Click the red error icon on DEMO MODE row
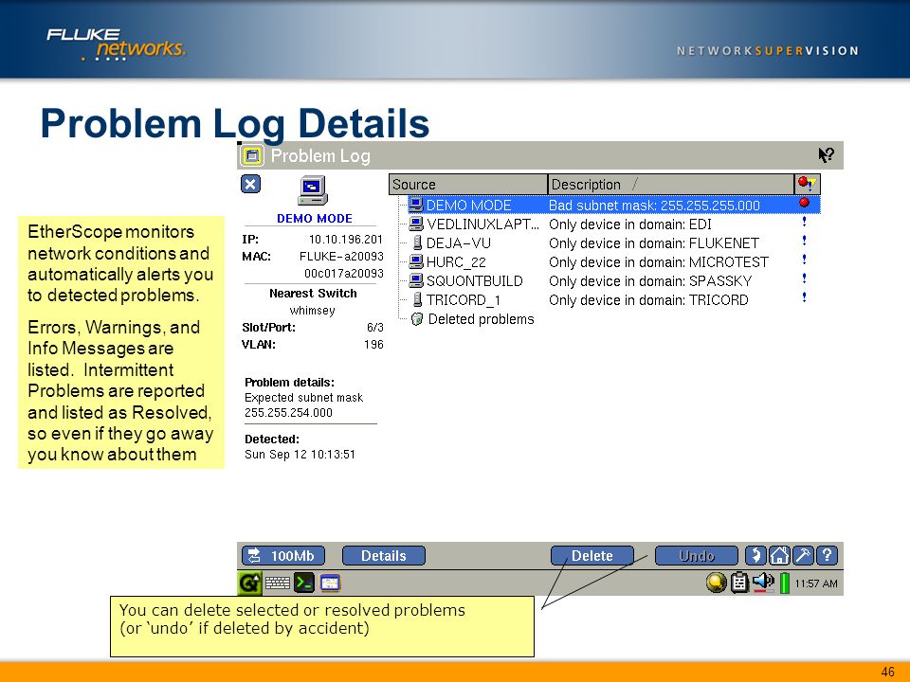This screenshot has height=682, width=910. 805,203
